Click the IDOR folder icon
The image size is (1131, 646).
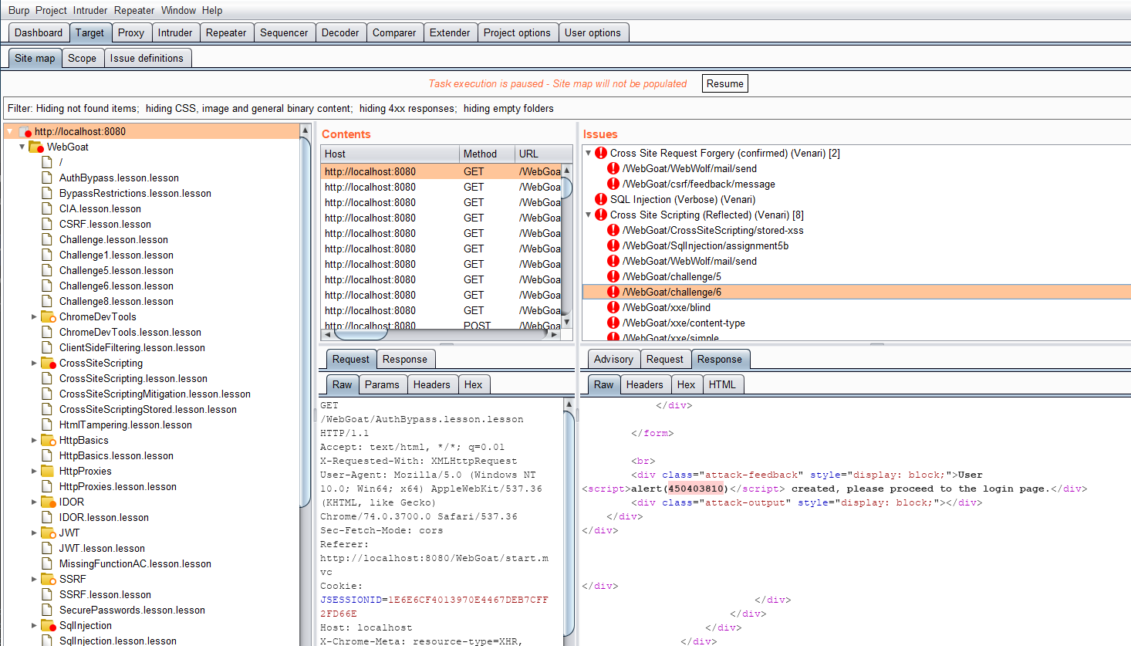48,502
